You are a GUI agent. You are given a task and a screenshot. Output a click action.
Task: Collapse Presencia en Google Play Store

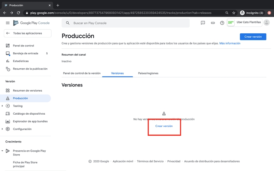tap(2, 151)
